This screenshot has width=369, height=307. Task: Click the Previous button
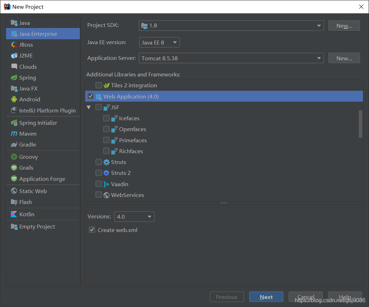(x=227, y=297)
